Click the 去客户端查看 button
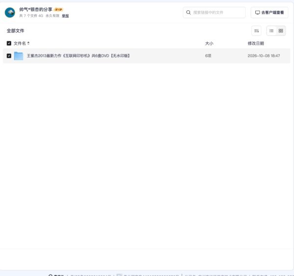The image size is (294, 276). coord(269,13)
